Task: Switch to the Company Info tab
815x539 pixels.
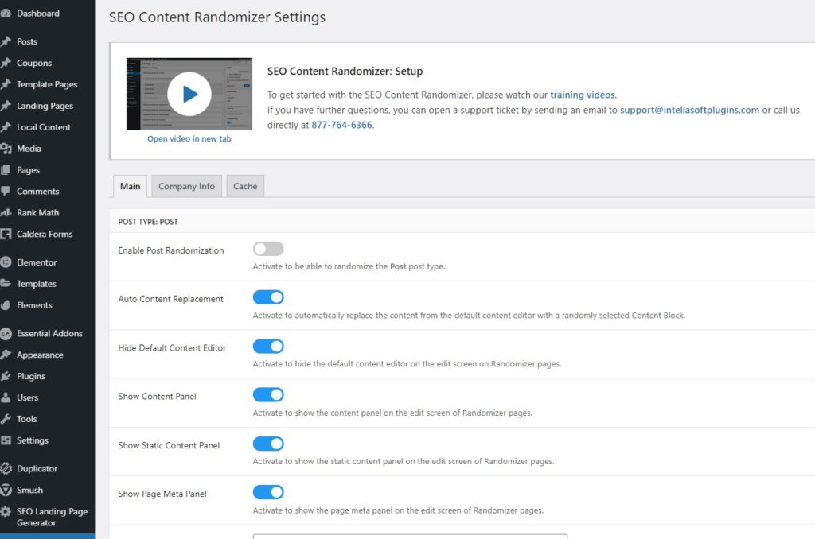Action: [185, 186]
